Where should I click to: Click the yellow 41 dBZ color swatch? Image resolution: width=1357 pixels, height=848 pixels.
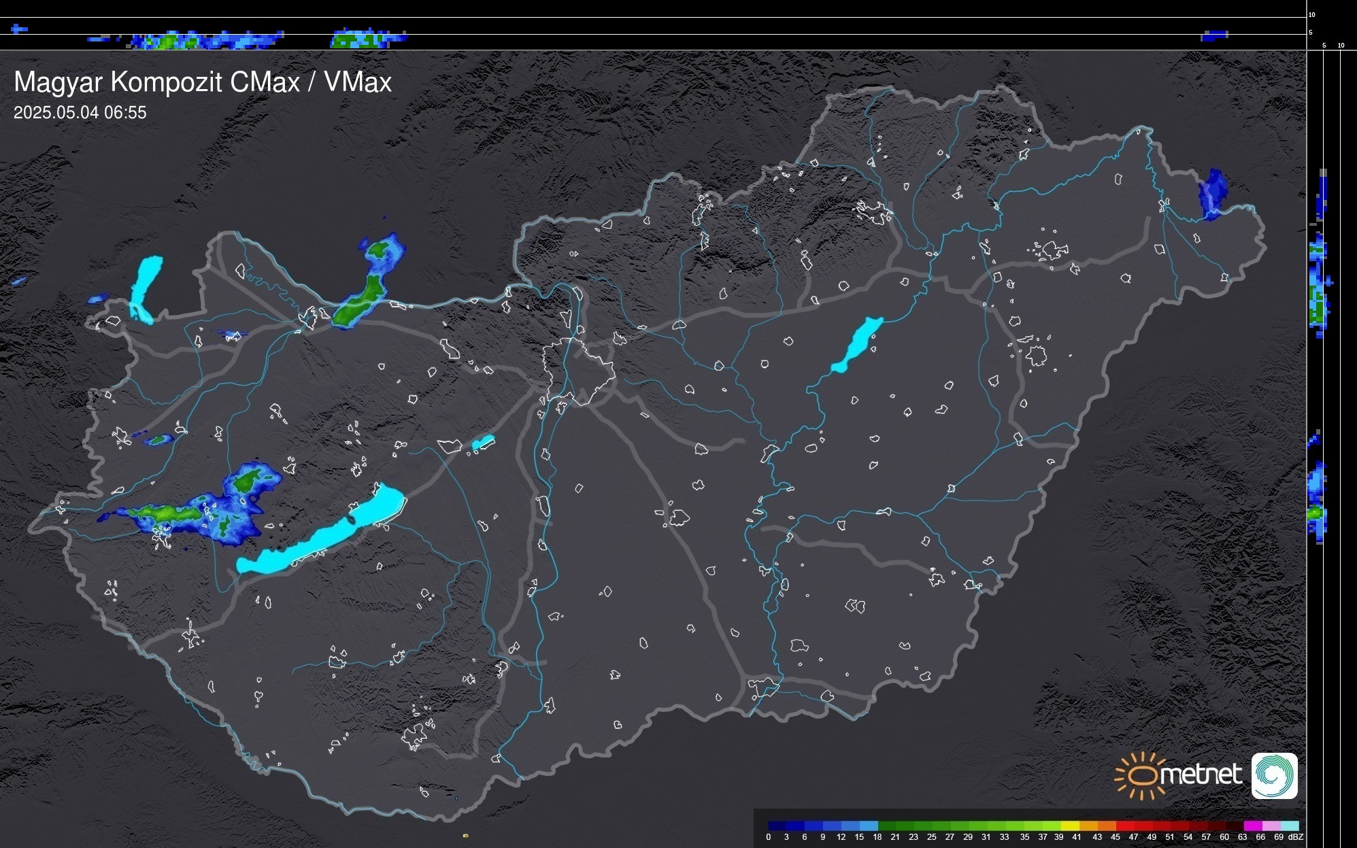1071,826
